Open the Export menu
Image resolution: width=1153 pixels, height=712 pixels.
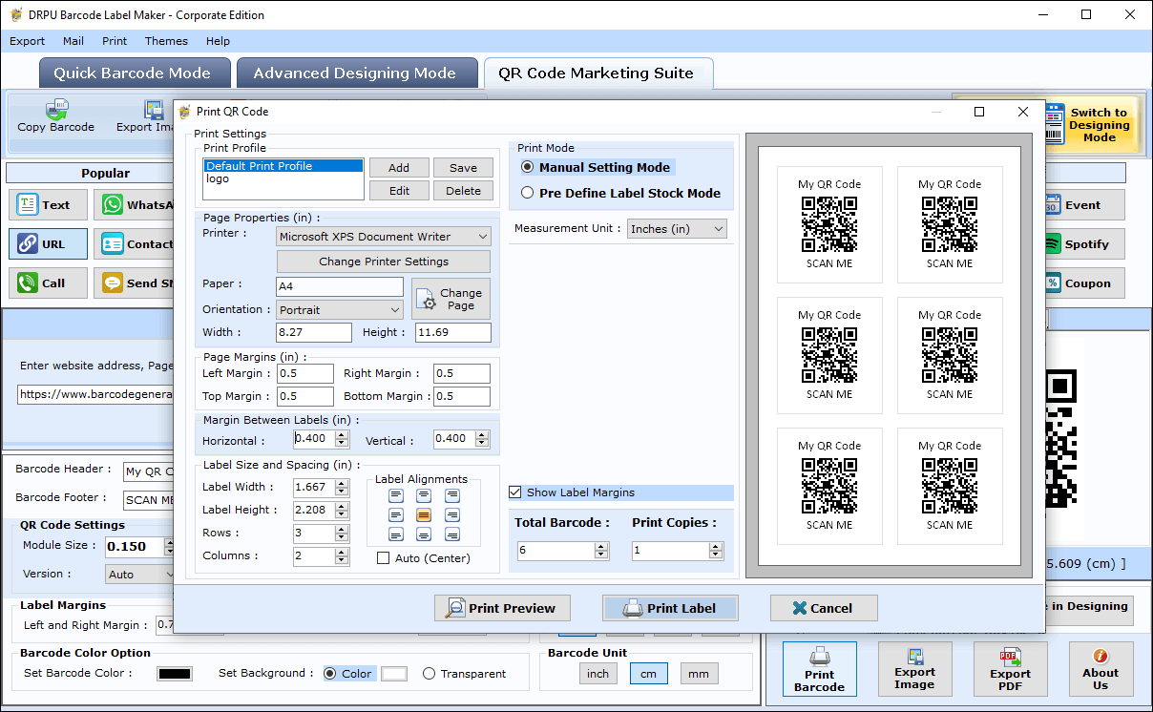pos(27,41)
